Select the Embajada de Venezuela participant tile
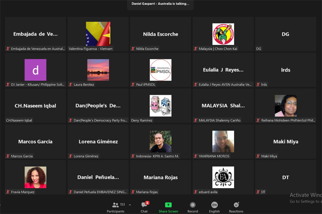Image resolution: width=322 pixels, height=214 pixels. 35,34
